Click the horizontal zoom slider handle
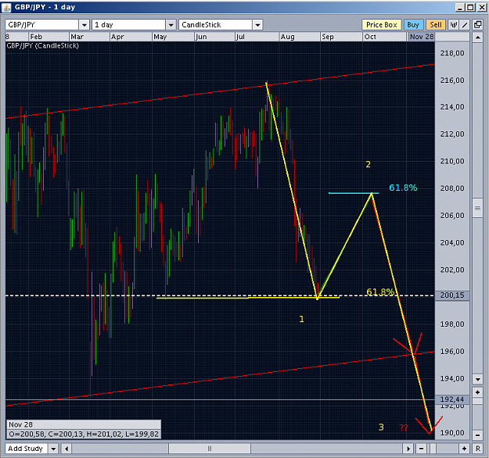 (433, 449)
